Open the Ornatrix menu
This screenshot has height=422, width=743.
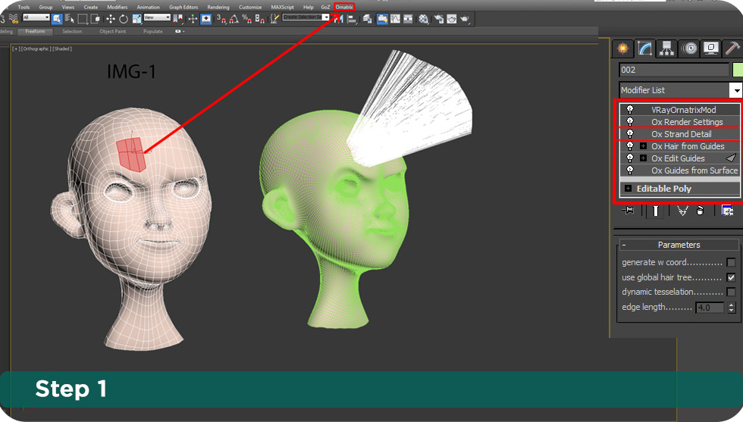click(344, 7)
